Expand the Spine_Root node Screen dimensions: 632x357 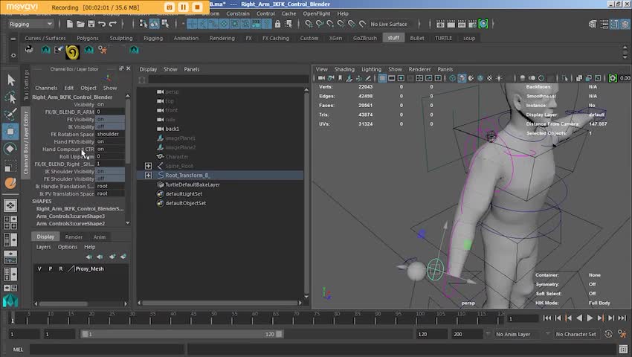pos(148,166)
